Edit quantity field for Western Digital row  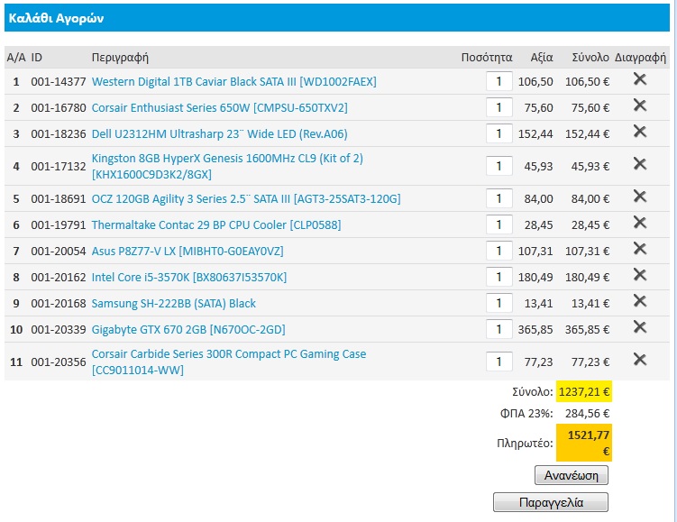click(x=499, y=81)
